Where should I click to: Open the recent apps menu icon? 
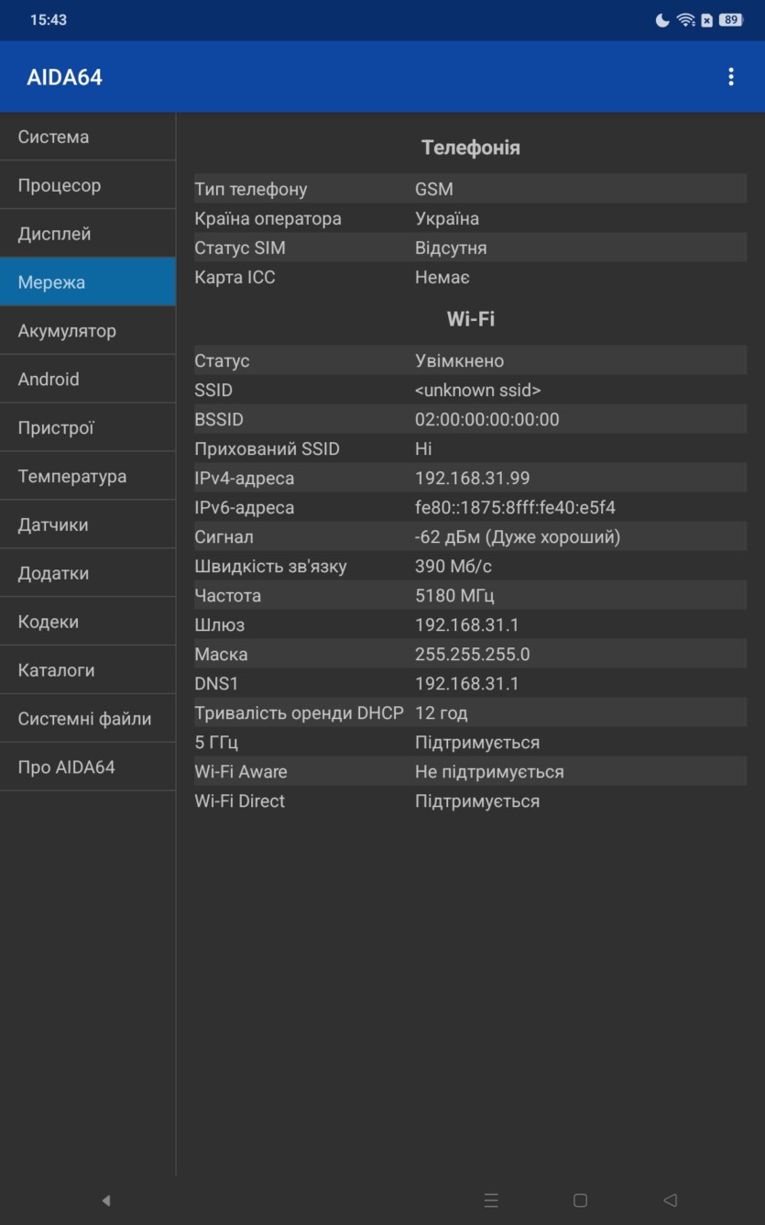click(x=491, y=1200)
